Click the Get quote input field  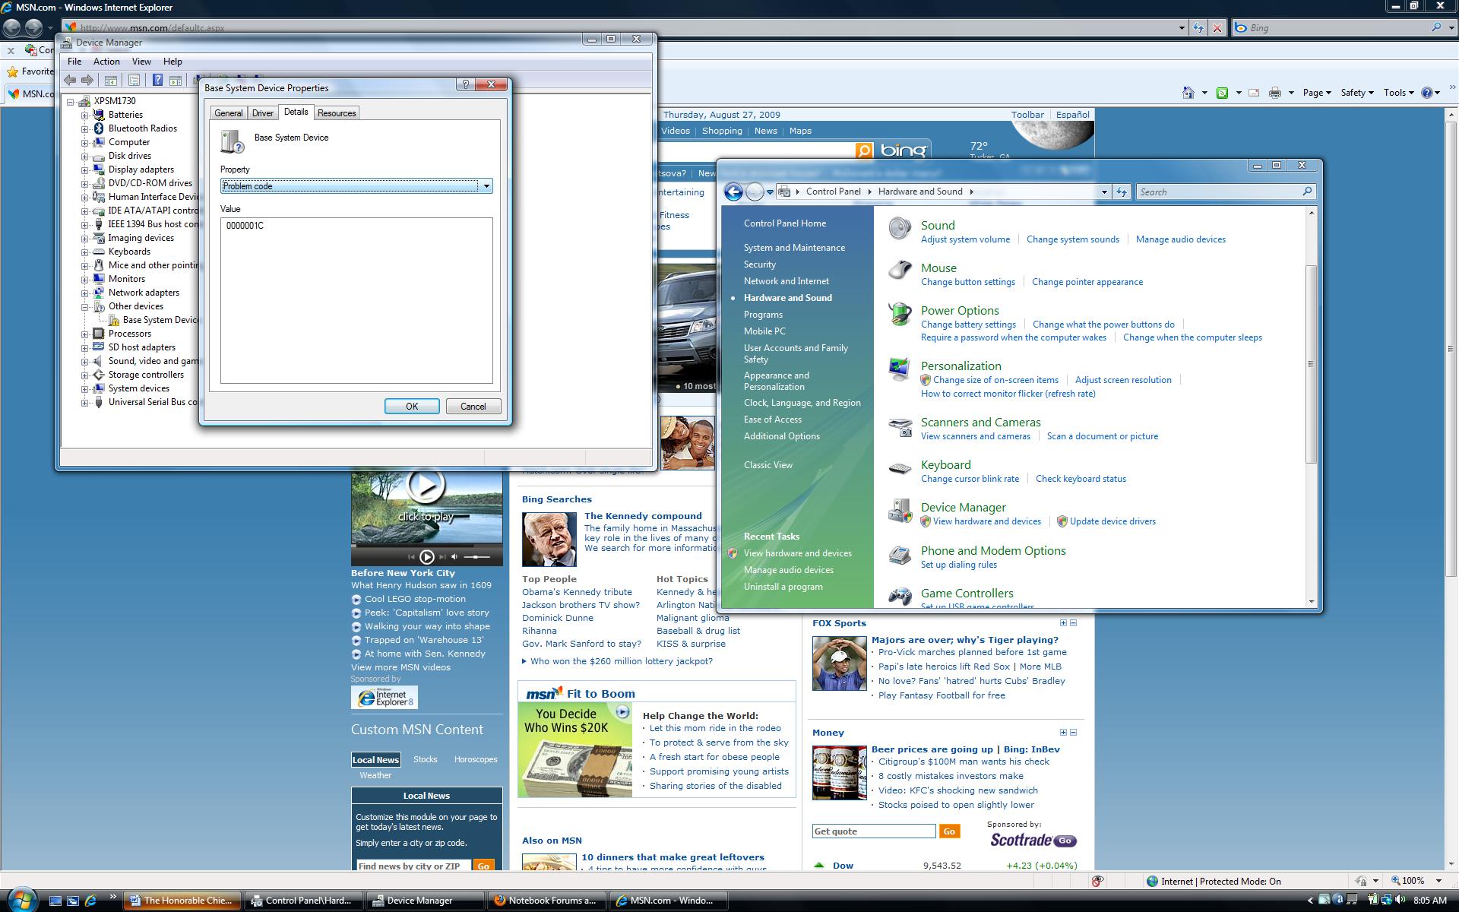[x=874, y=831]
